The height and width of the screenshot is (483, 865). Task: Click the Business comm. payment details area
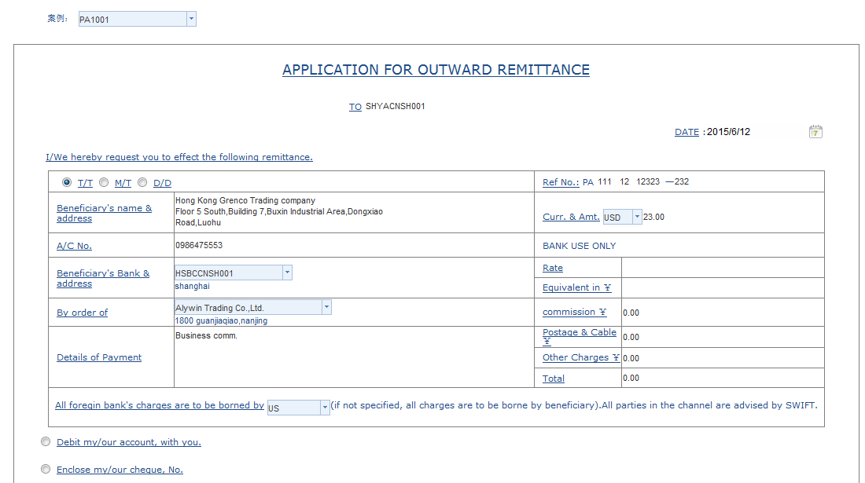pos(353,357)
